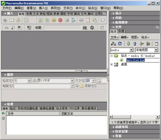Switch to Show Code View icon
This screenshot has height=140, width=161.
click(x=7, y=28)
